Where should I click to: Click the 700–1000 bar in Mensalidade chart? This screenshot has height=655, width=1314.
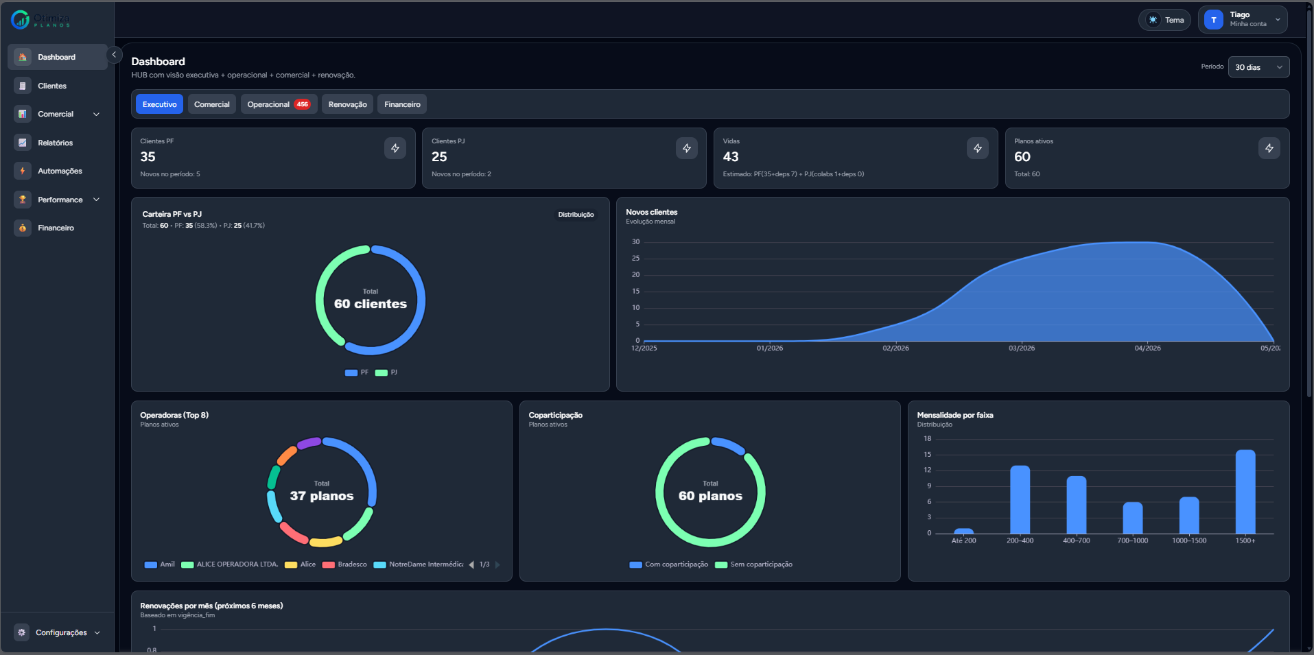point(1133,518)
